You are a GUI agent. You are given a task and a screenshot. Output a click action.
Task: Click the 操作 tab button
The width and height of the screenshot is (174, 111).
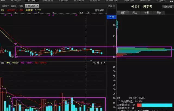159,12
